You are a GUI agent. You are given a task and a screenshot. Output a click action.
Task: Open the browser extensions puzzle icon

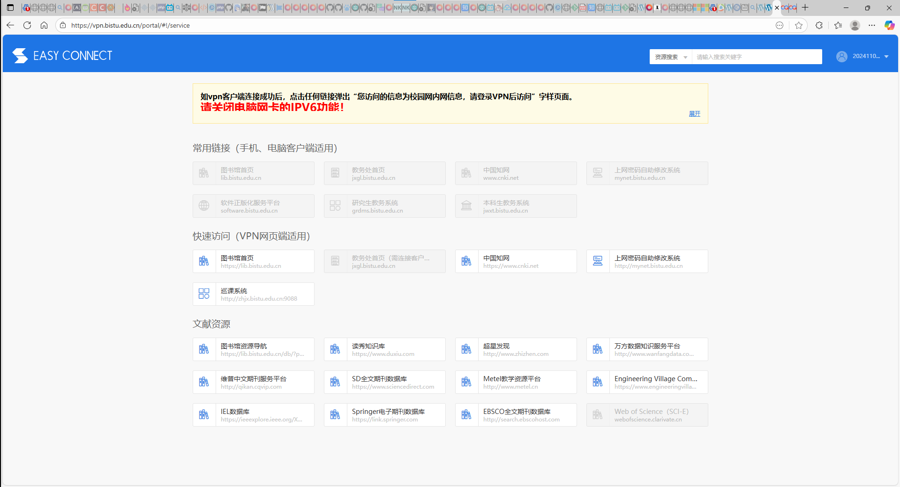[819, 25]
